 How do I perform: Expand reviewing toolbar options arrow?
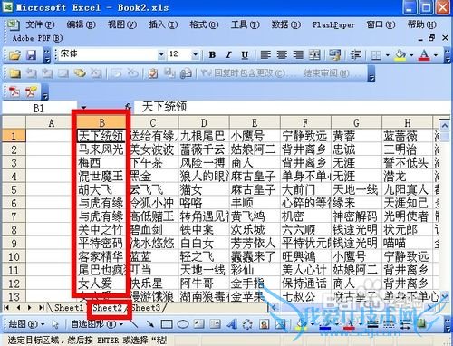(x=371, y=74)
